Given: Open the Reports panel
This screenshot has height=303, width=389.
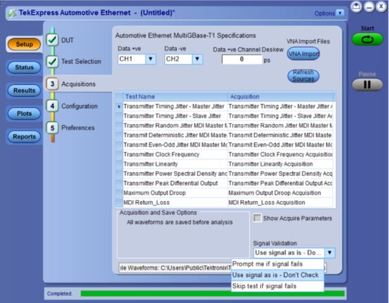Looking at the screenshot, I should (24, 136).
